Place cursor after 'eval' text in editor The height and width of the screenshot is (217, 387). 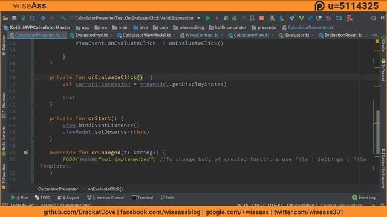click(75, 98)
